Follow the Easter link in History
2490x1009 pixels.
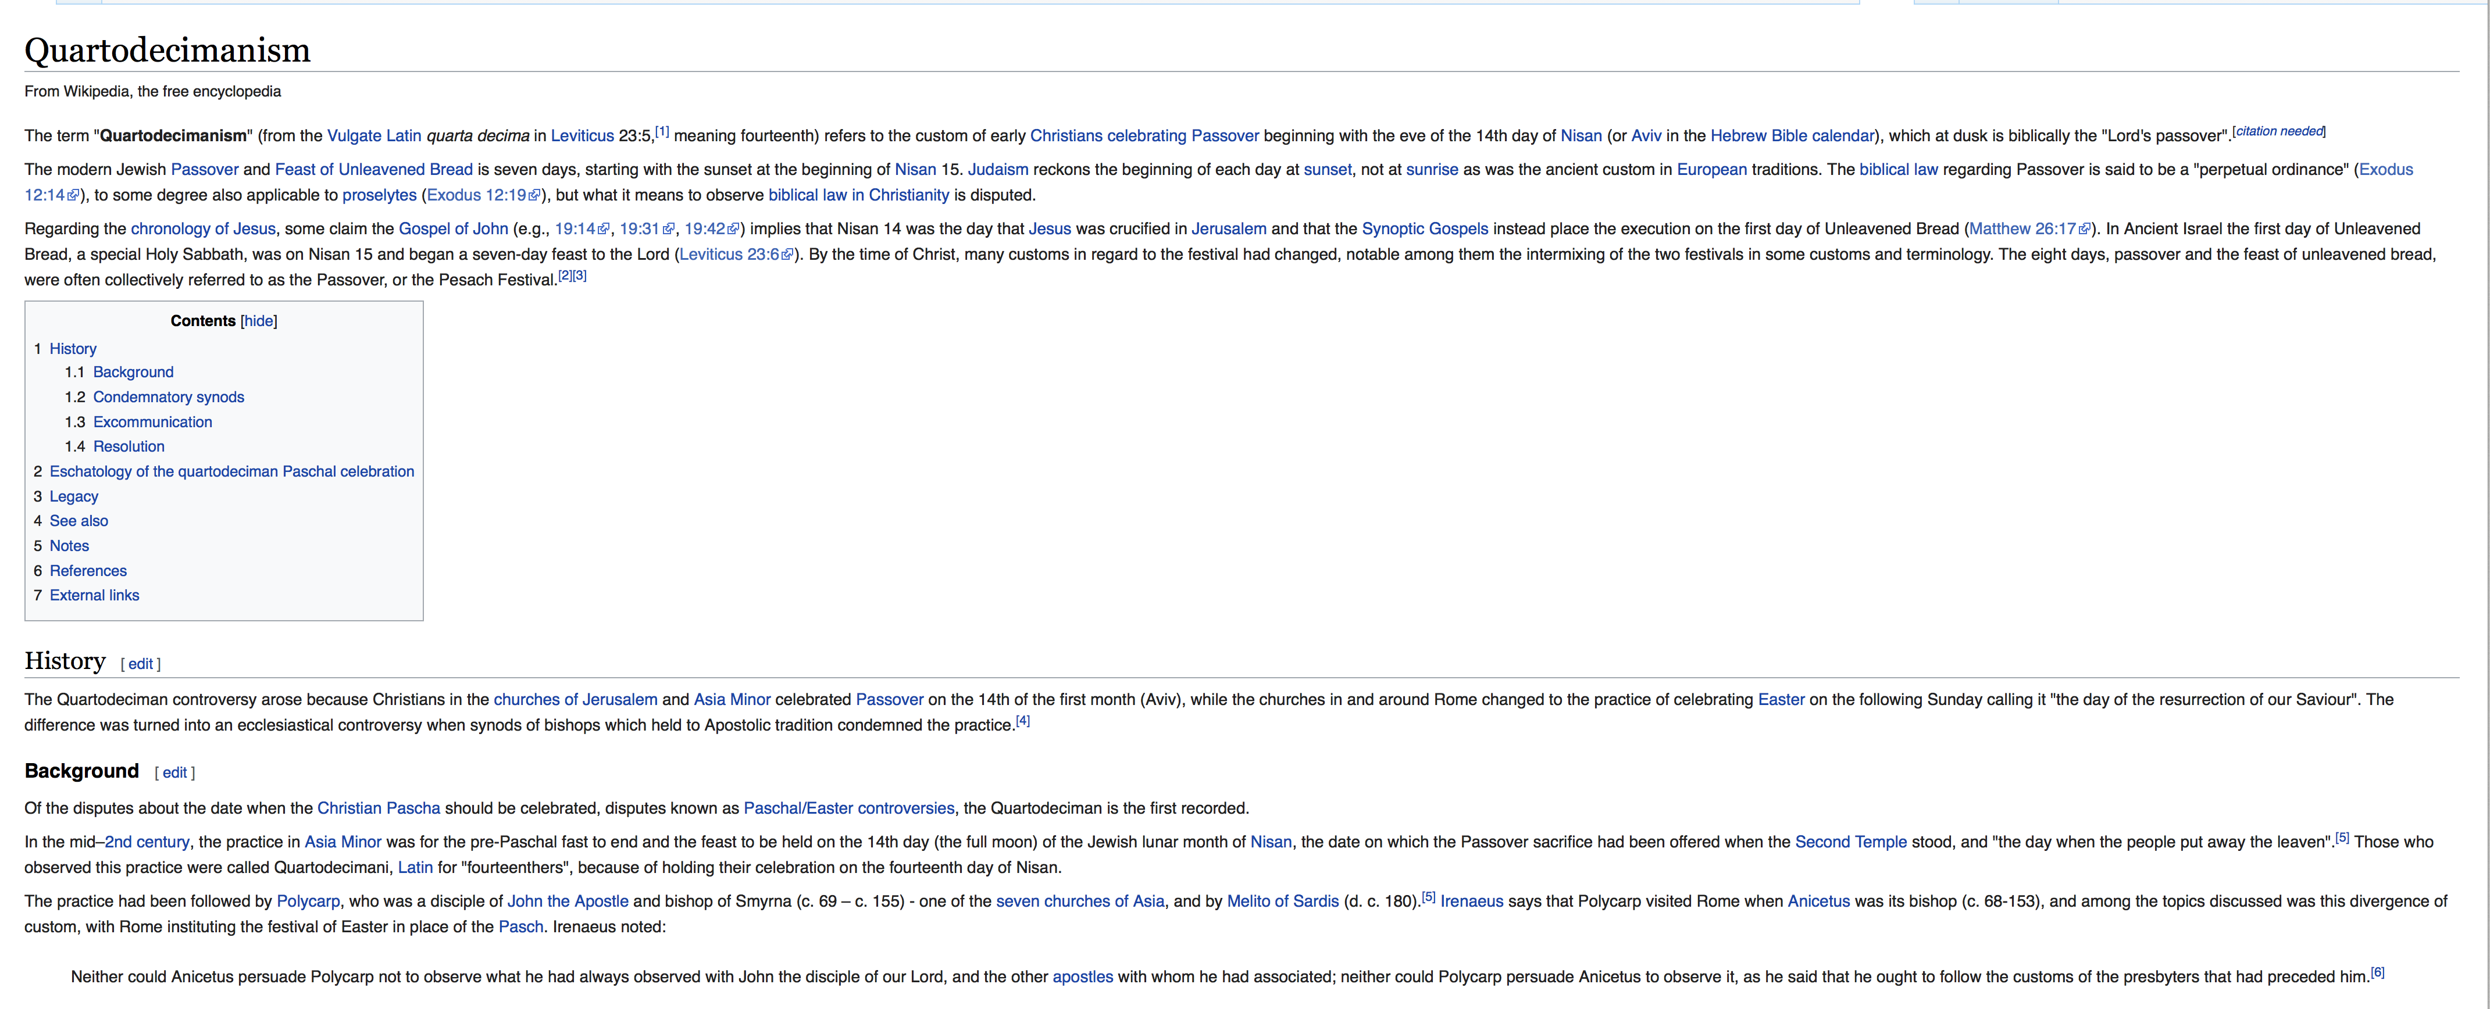(x=1781, y=700)
